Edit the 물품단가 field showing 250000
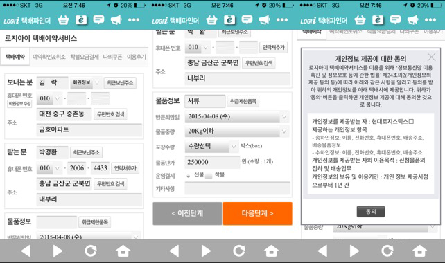 click(x=212, y=162)
